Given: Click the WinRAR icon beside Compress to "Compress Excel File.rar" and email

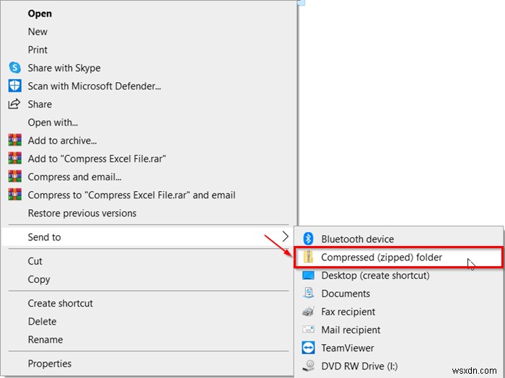Looking at the screenshot, I should tap(15, 195).
